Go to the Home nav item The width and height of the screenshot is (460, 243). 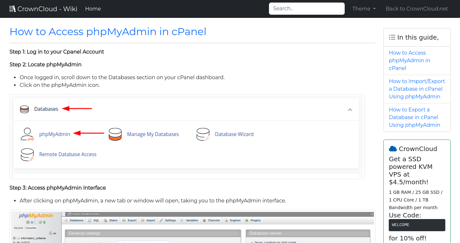click(x=93, y=9)
